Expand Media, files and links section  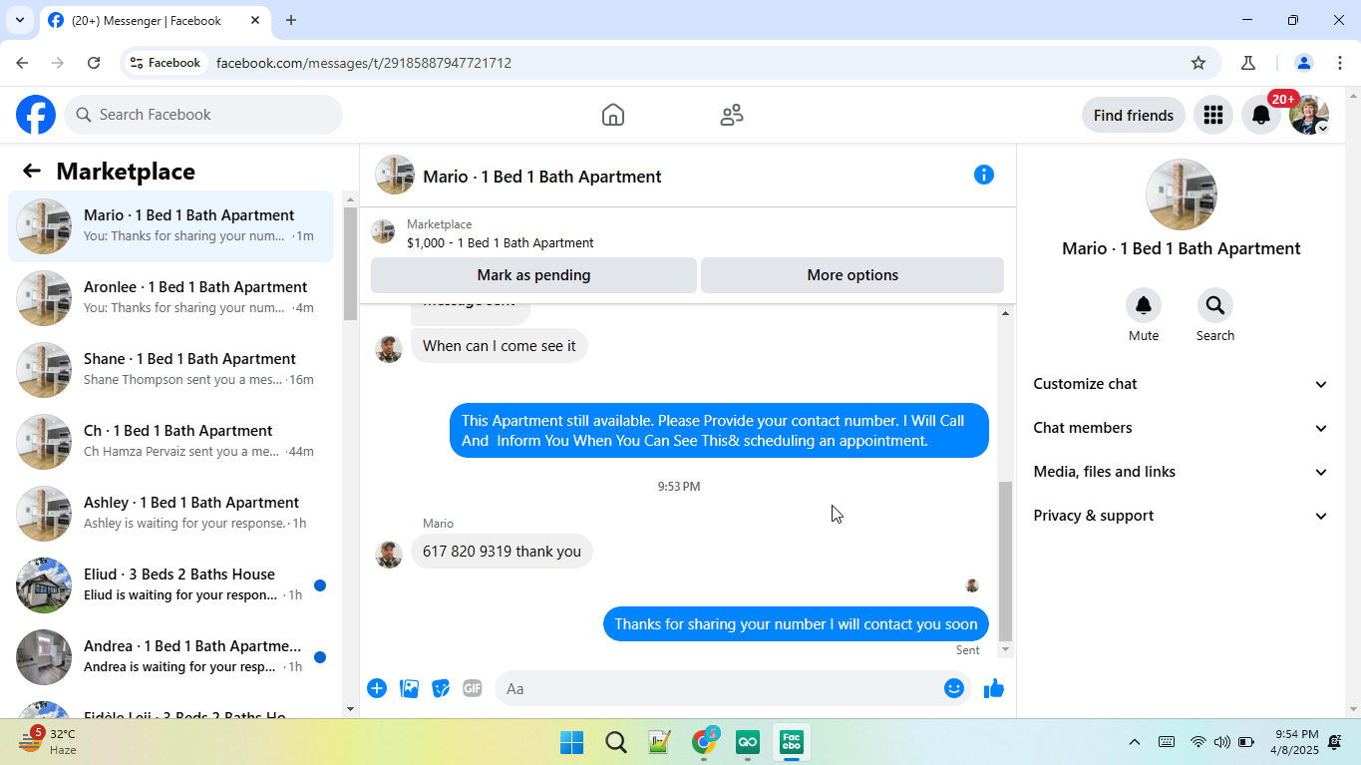click(1181, 472)
